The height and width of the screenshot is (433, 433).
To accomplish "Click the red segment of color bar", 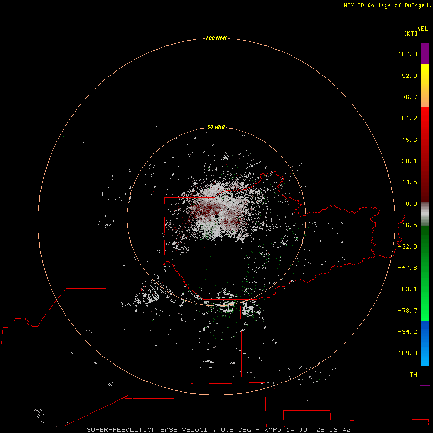I will click(425, 154).
